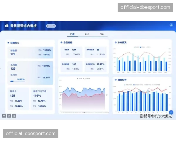
Task: Click the 分布情况 section heading
Action: pyautogui.click(x=122, y=43)
